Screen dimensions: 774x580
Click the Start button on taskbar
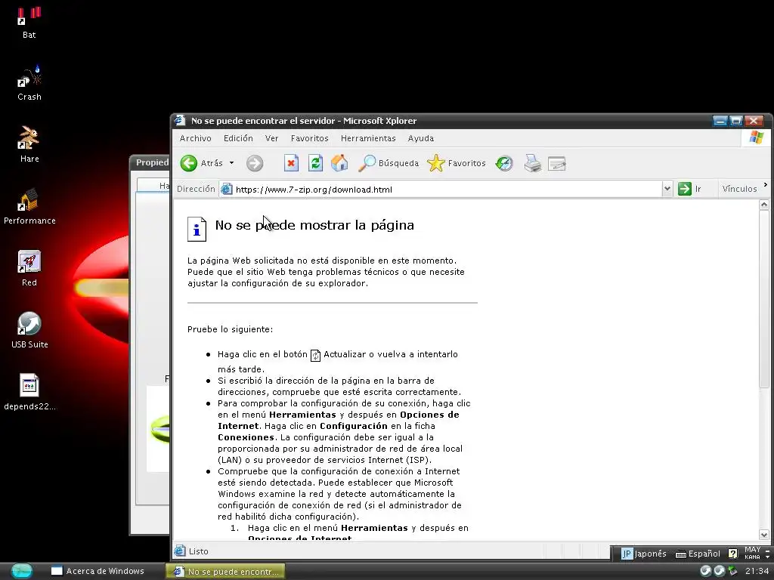pos(22,571)
